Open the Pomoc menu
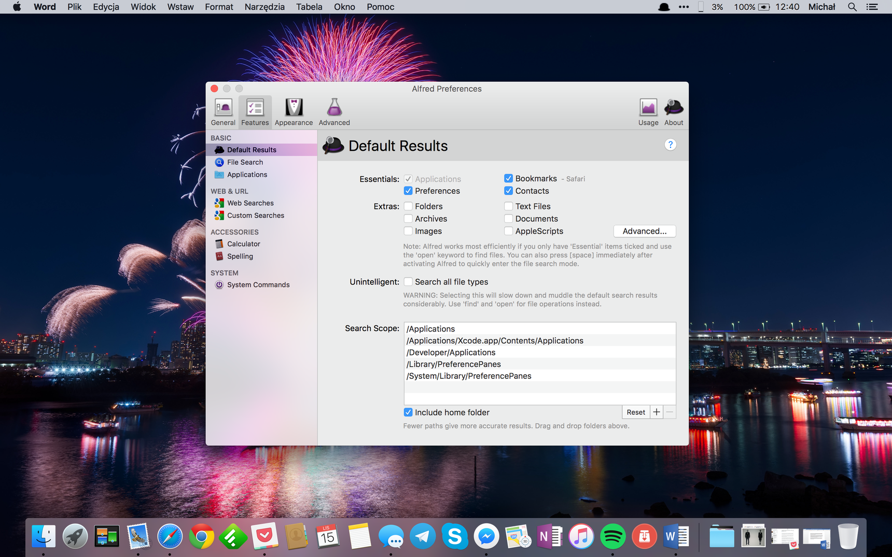 click(x=381, y=7)
